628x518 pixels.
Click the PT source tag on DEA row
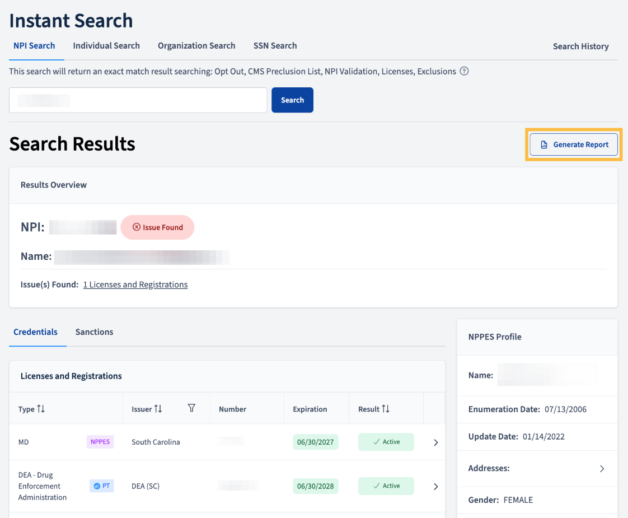[x=101, y=486]
